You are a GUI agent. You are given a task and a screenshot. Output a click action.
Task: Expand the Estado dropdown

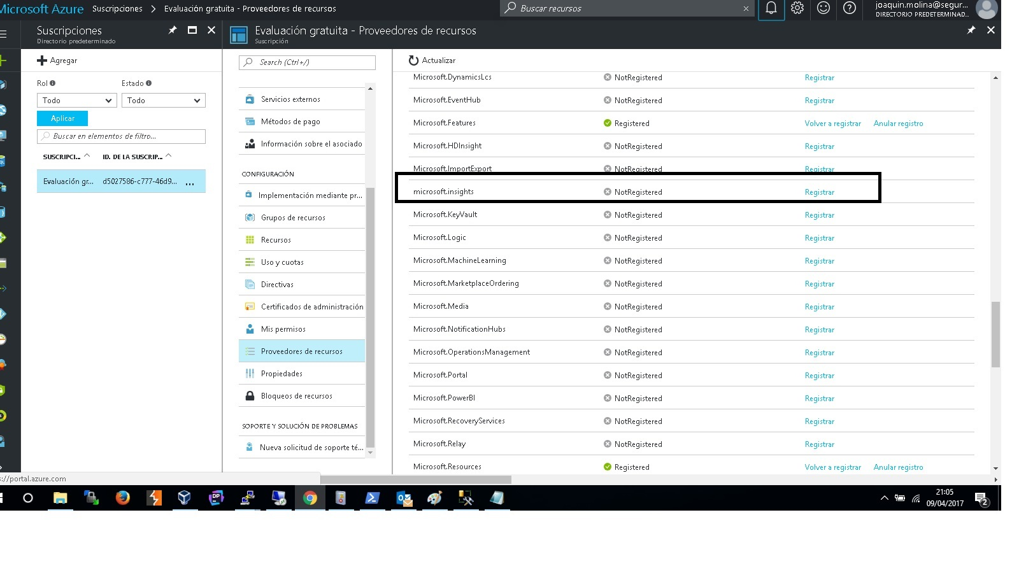click(x=163, y=101)
